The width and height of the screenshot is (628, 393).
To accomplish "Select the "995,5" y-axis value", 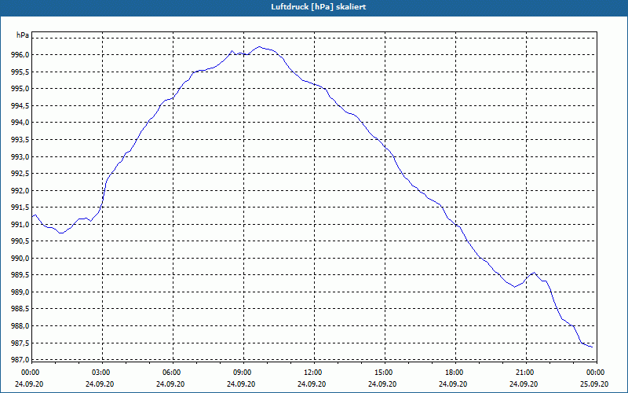I will [22, 72].
